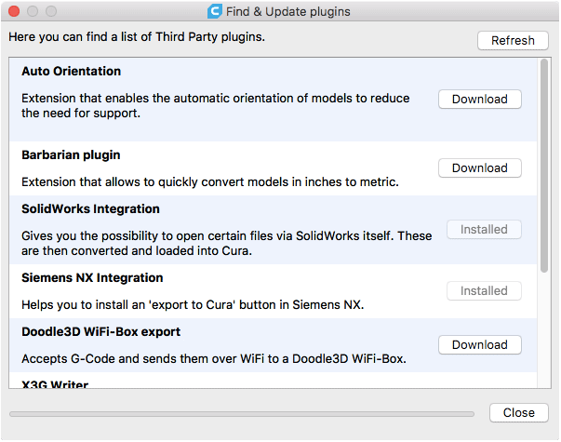Select the partially visible X3G Writer entry
561x442 pixels.
click(x=56, y=382)
